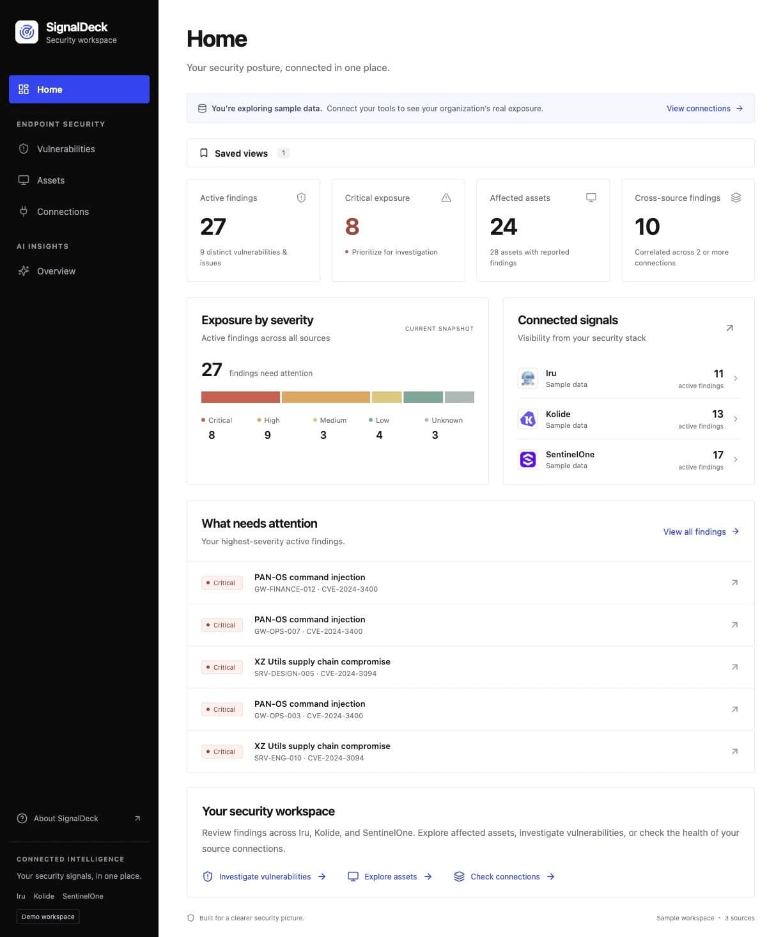Open GW-OPS-007 finding arrow icon

coord(734,625)
